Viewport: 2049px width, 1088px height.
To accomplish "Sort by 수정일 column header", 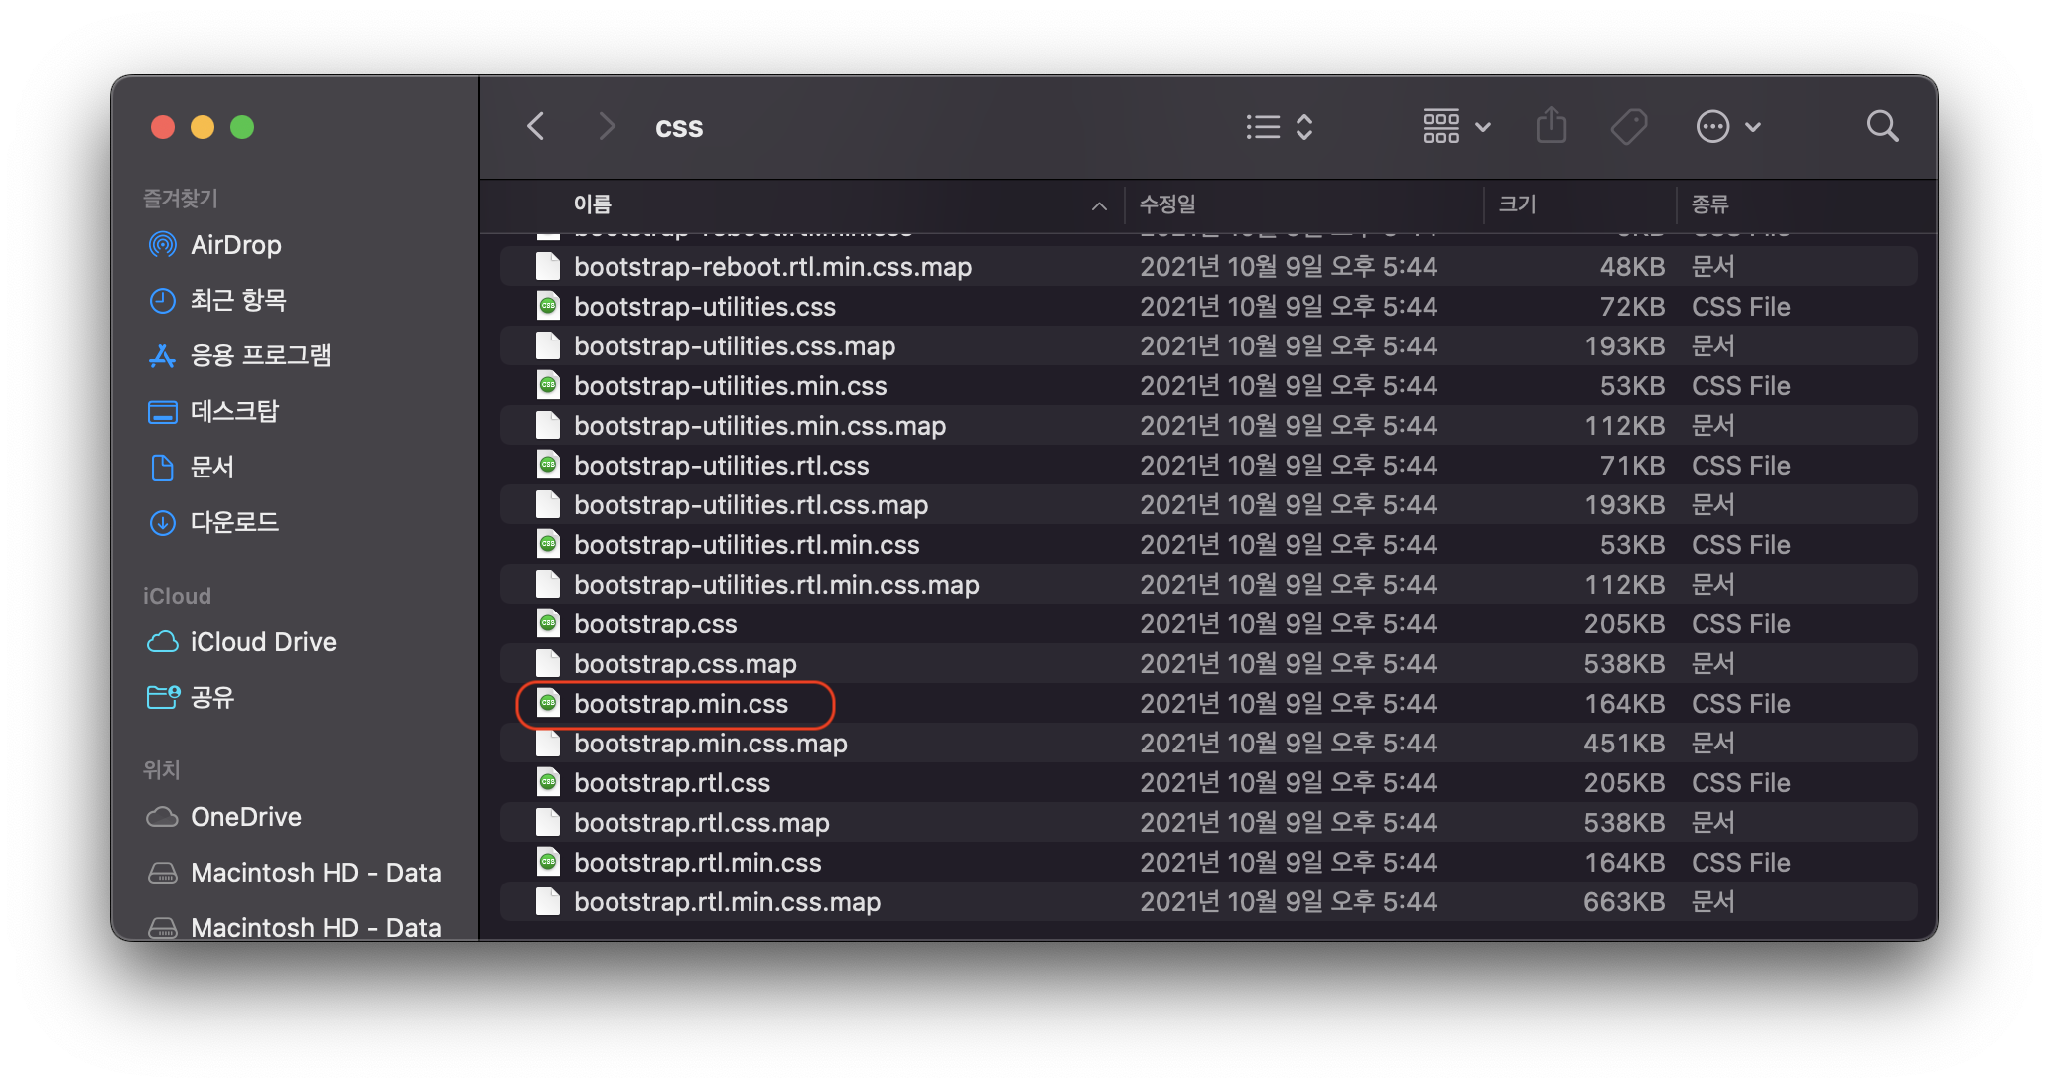I will [1167, 204].
